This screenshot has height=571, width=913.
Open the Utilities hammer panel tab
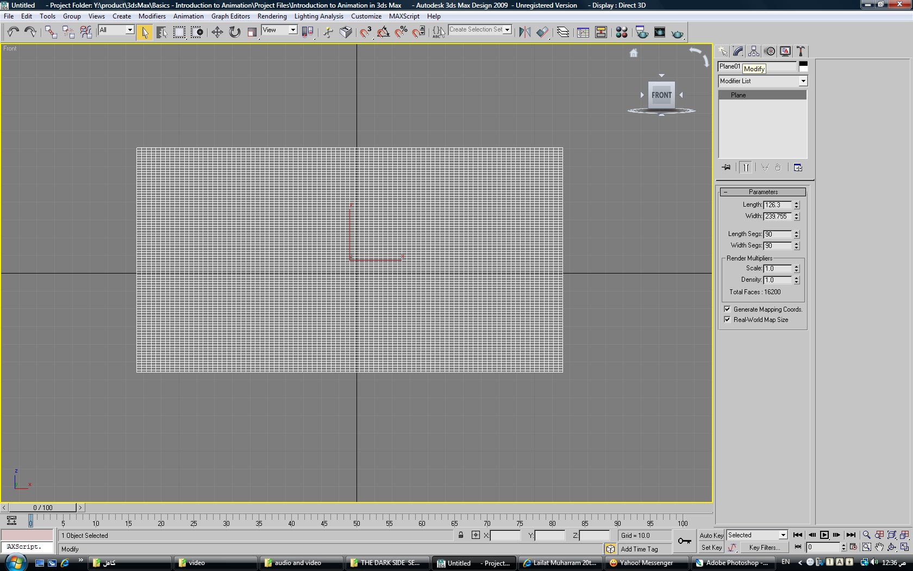(801, 51)
